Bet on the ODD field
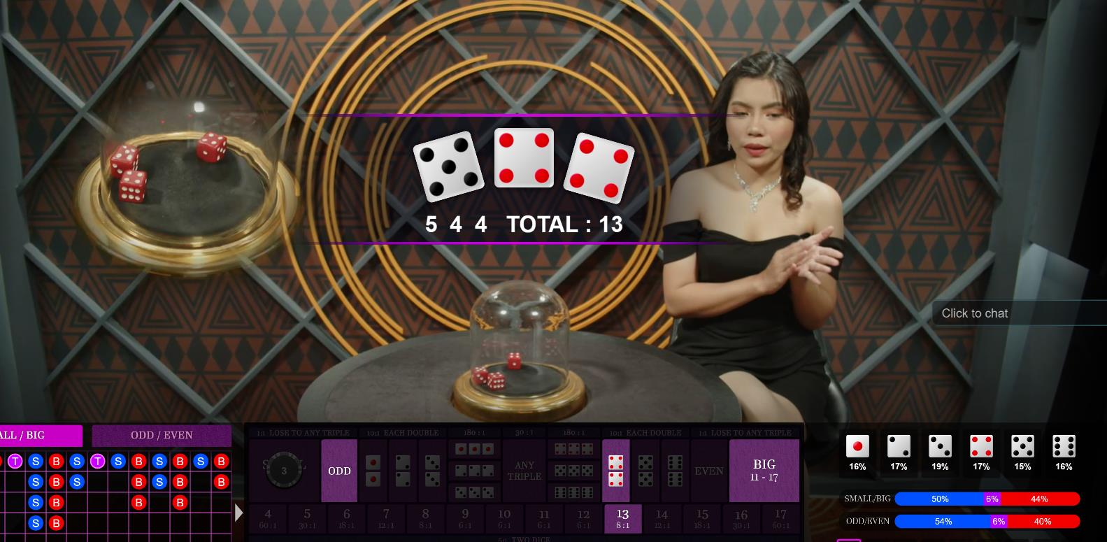 pyautogui.click(x=339, y=471)
